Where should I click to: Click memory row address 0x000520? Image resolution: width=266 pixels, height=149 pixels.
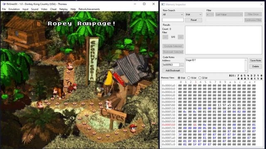coord(168,112)
